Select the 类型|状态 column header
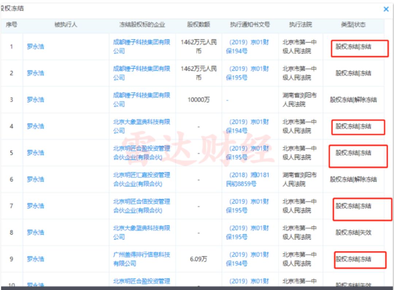This screenshot has width=394, height=290. (x=353, y=24)
